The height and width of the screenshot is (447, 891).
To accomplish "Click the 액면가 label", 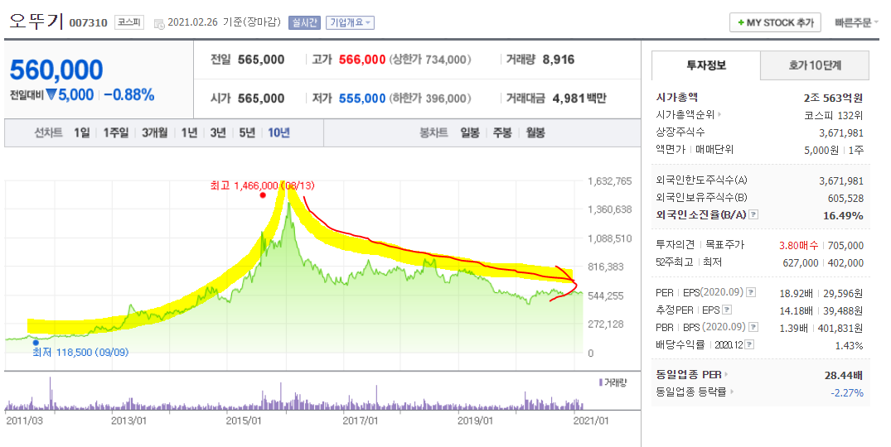I will (x=671, y=149).
